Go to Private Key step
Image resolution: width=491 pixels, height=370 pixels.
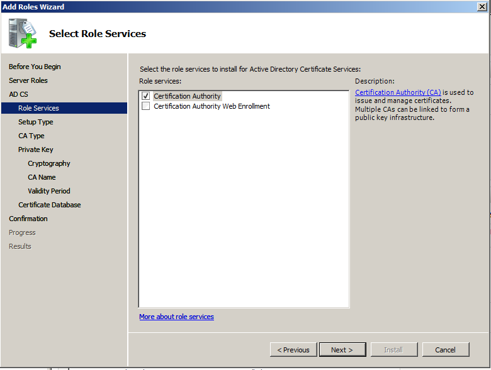coord(36,150)
